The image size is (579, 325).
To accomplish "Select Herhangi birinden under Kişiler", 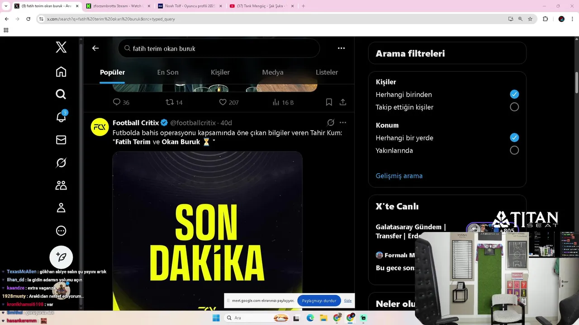I will point(514,94).
